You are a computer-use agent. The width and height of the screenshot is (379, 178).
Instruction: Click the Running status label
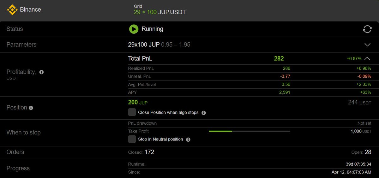[152, 29]
